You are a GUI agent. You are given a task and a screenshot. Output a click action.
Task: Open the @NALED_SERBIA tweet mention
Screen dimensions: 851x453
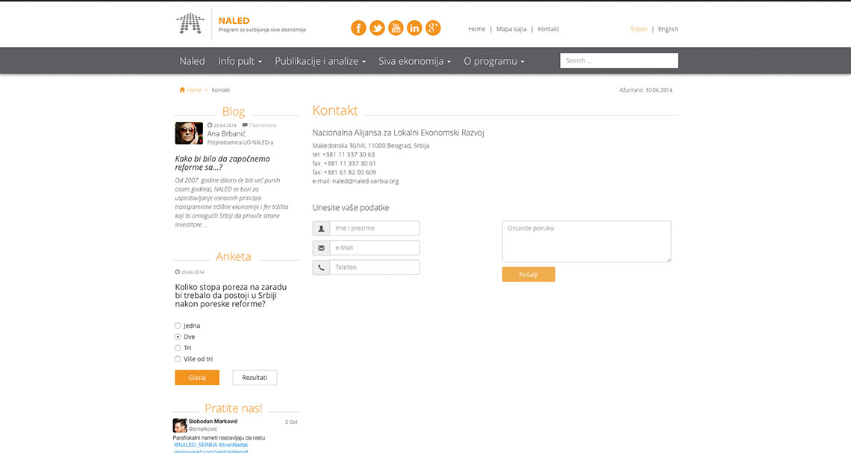click(196, 445)
